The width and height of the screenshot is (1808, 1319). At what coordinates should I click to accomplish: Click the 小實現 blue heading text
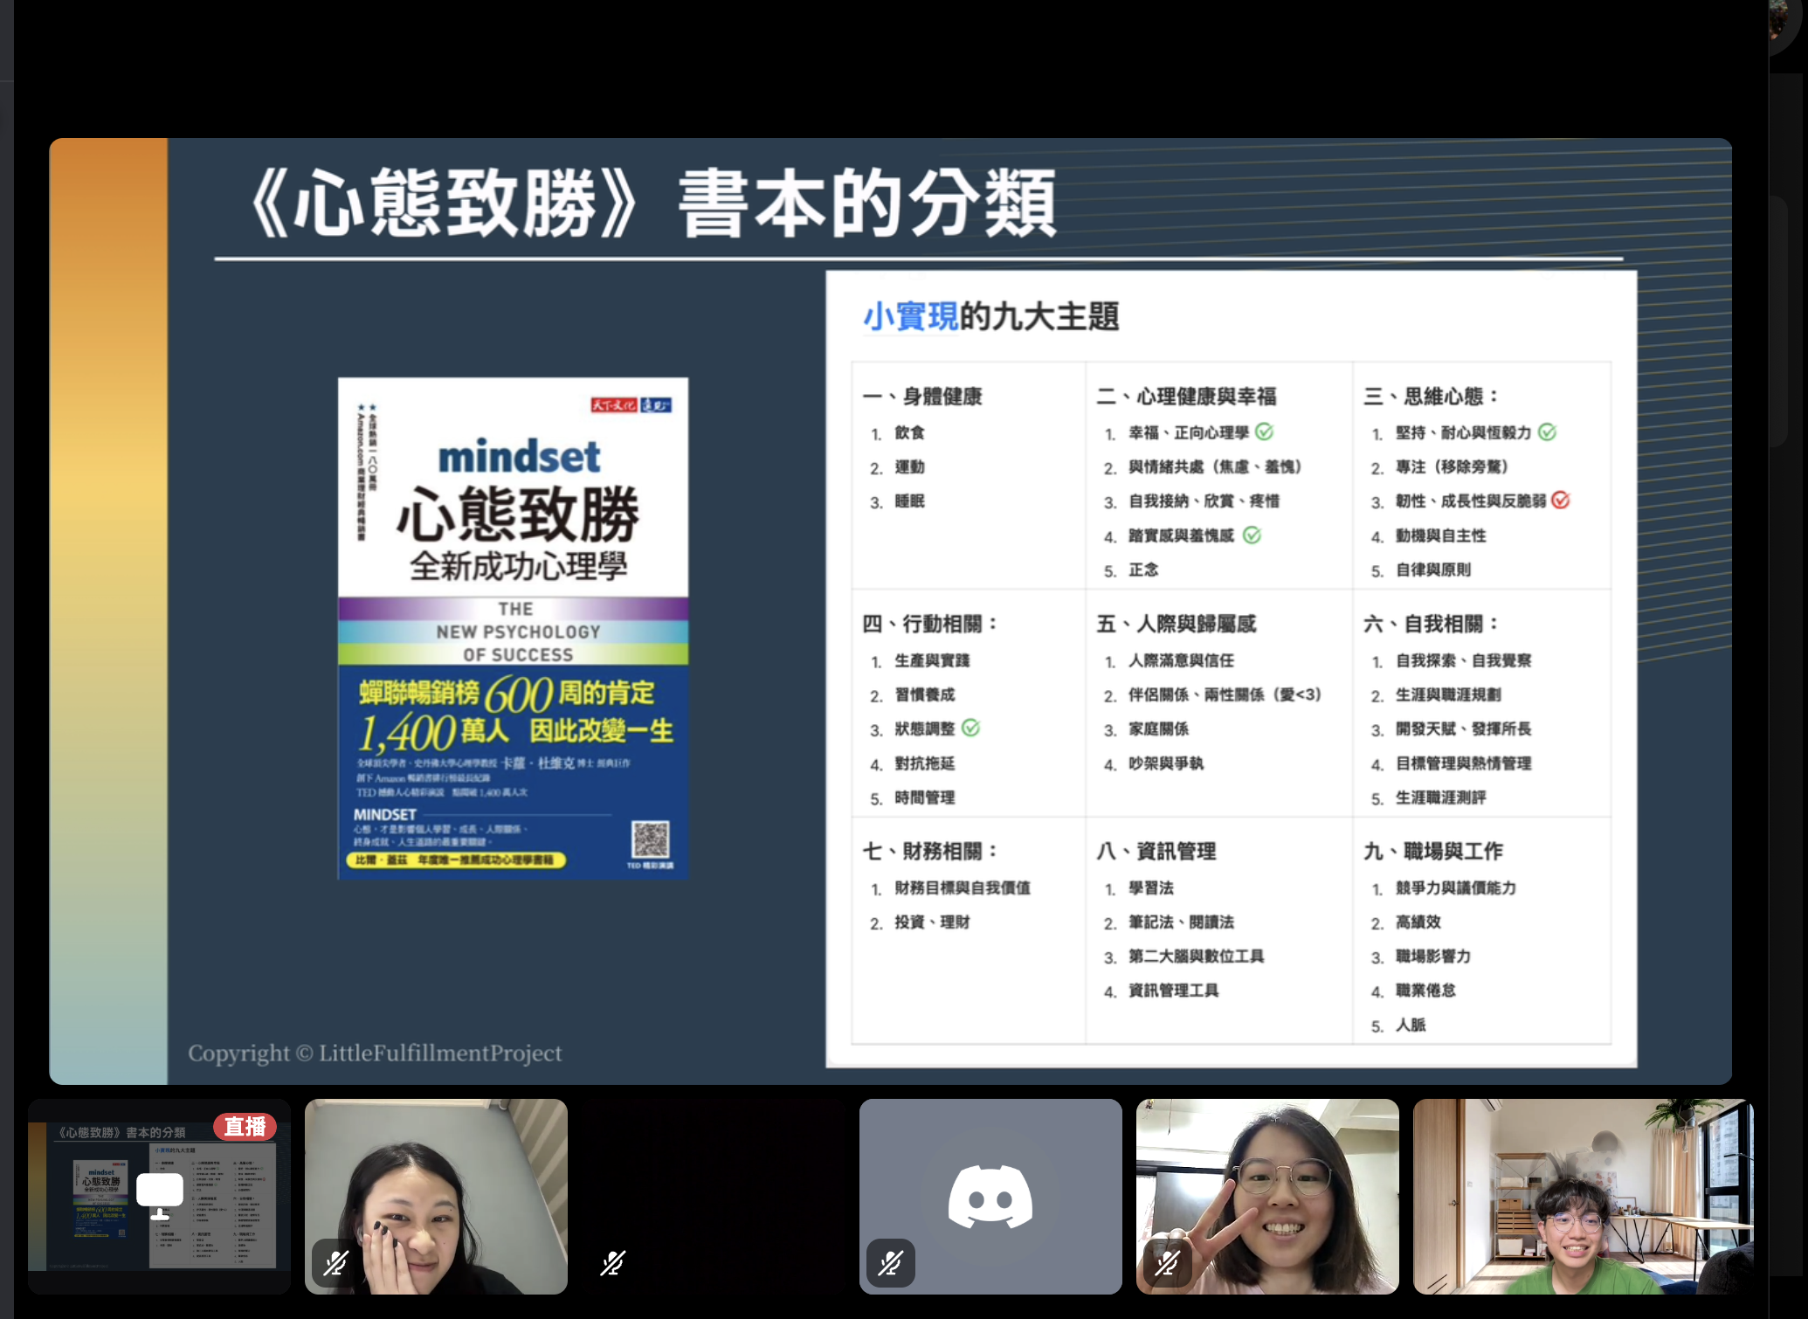pyautogui.click(x=911, y=316)
